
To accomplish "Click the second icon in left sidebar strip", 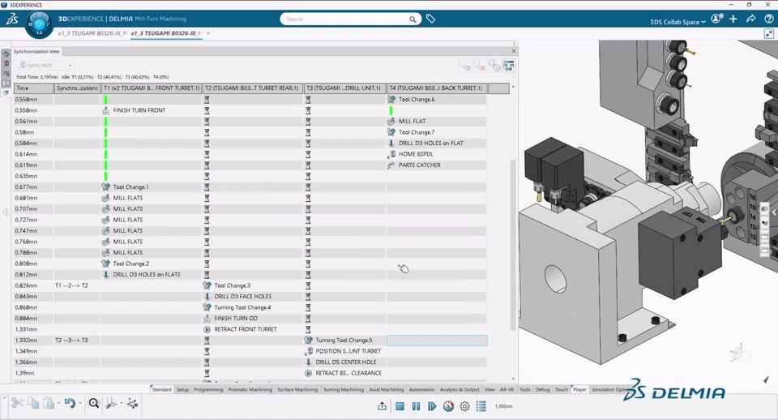I will 6,63.
